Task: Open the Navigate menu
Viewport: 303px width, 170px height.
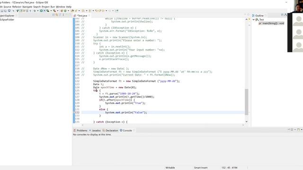Action: [27, 7]
